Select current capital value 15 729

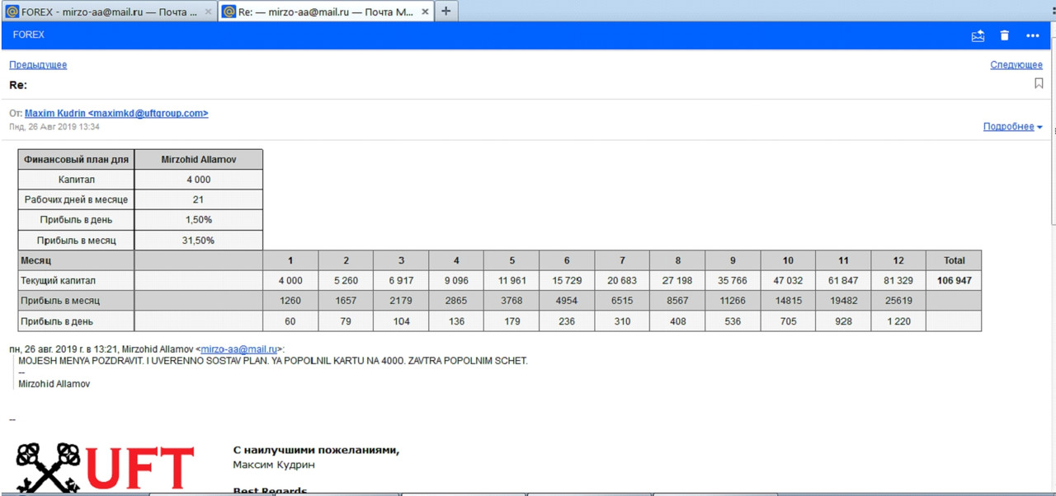[x=567, y=281]
